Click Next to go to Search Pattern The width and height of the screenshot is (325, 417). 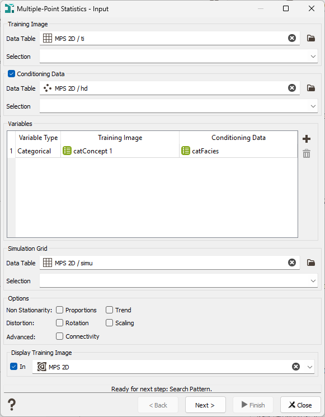pyautogui.click(x=205, y=405)
